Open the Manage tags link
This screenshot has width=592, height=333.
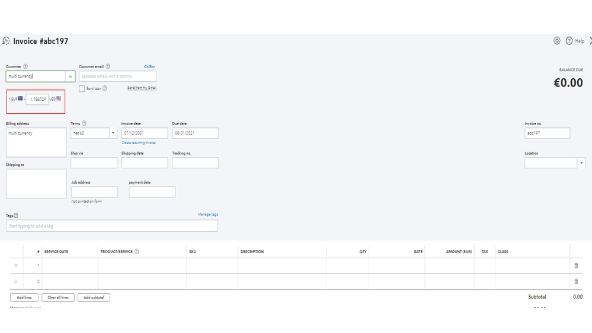pyautogui.click(x=207, y=214)
